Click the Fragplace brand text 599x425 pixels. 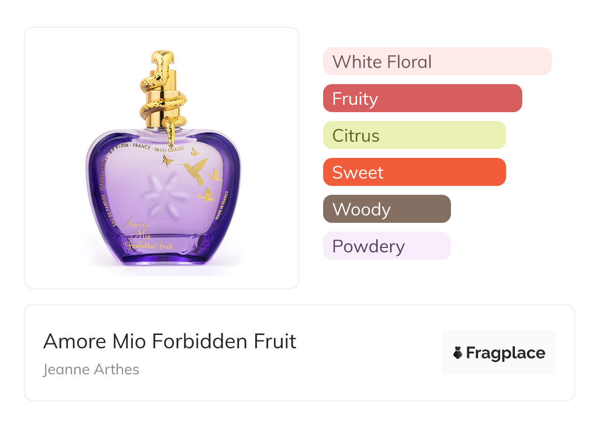tap(506, 353)
